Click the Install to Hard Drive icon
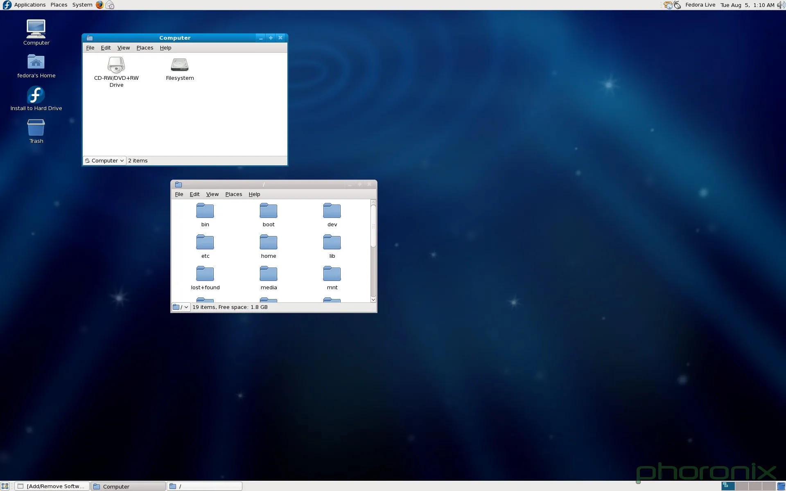This screenshot has height=491, width=786. coord(36,95)
